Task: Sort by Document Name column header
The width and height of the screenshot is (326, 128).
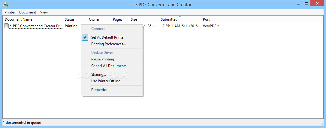Action: point(33,19)
